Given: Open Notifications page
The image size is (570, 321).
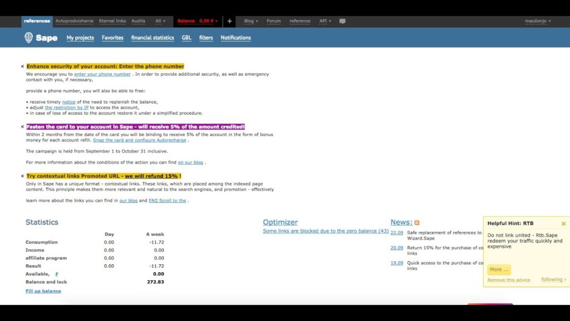Looking at the screenshot, I should (x=235, y=37).
